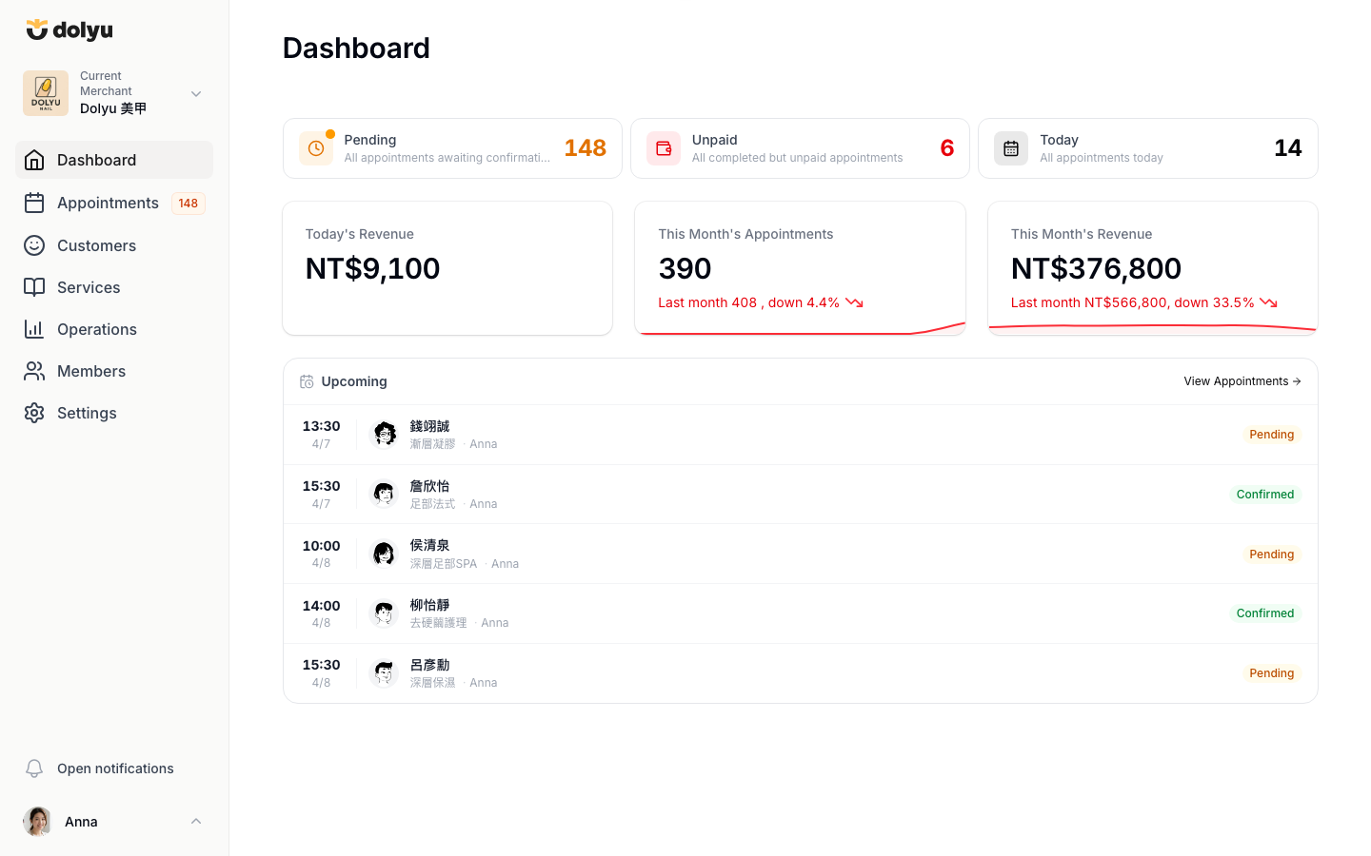The height and width of the screenshot is (856, 1371).
Task: Click the clock icon beside Upcoming header
Action: [307, 380]
